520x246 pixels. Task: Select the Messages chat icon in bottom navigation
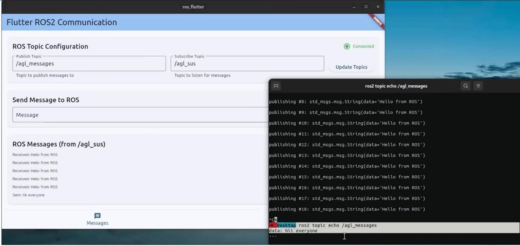(97, 216)
